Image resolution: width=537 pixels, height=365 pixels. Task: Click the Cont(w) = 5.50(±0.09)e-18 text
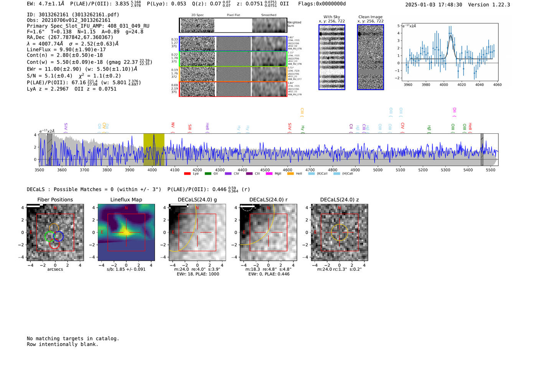(65, 62)
